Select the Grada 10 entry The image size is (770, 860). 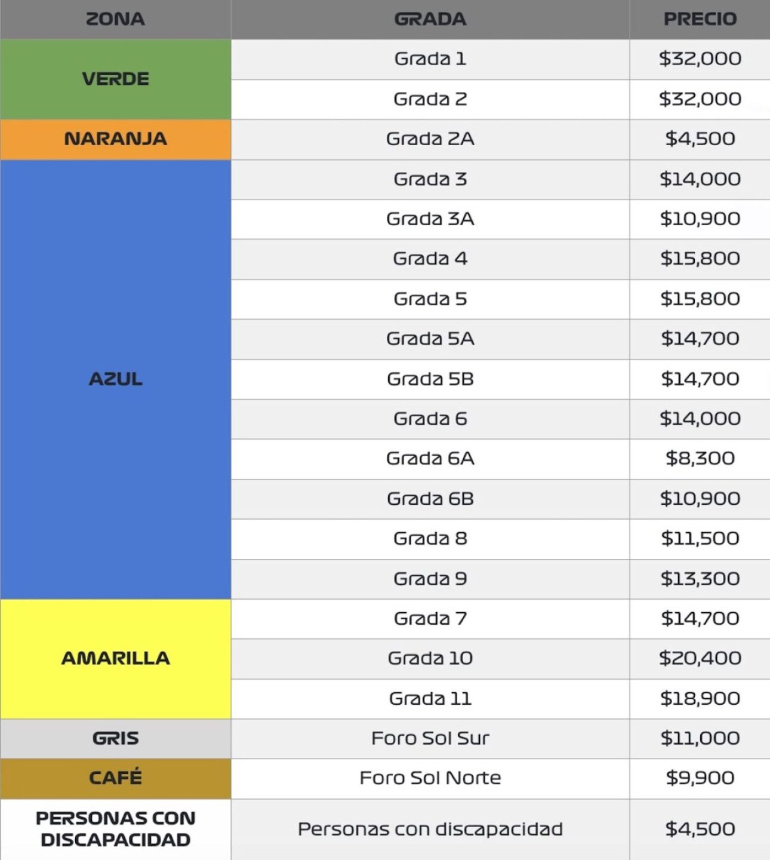click(430, 658)
